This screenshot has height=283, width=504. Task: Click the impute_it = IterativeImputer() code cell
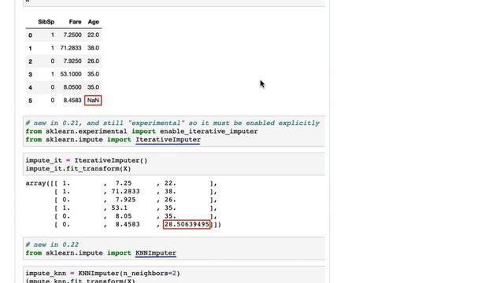pos(174,164)
